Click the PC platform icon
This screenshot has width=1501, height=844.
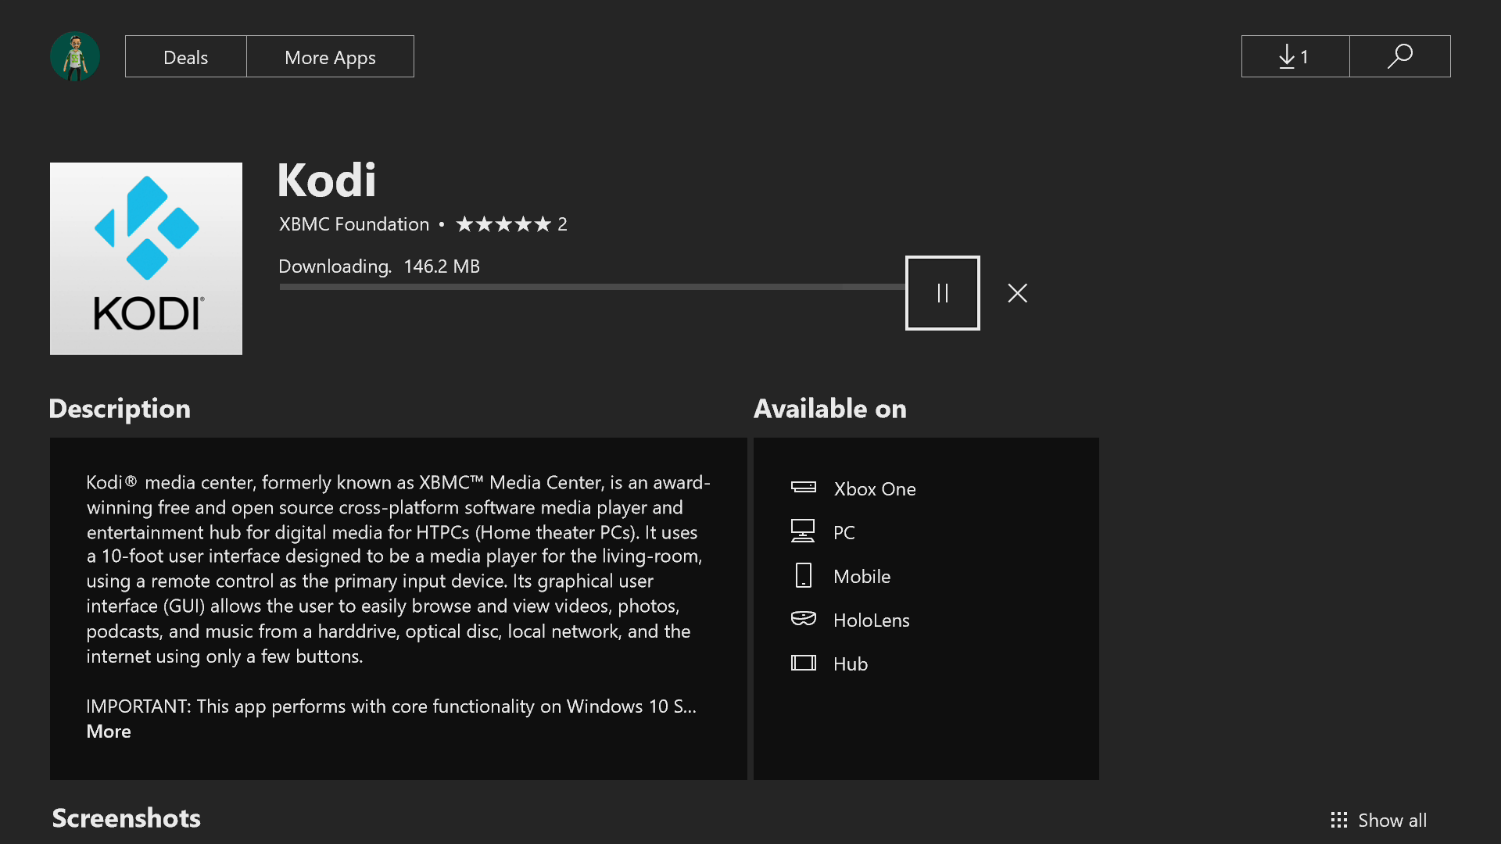tap(803, 531)
